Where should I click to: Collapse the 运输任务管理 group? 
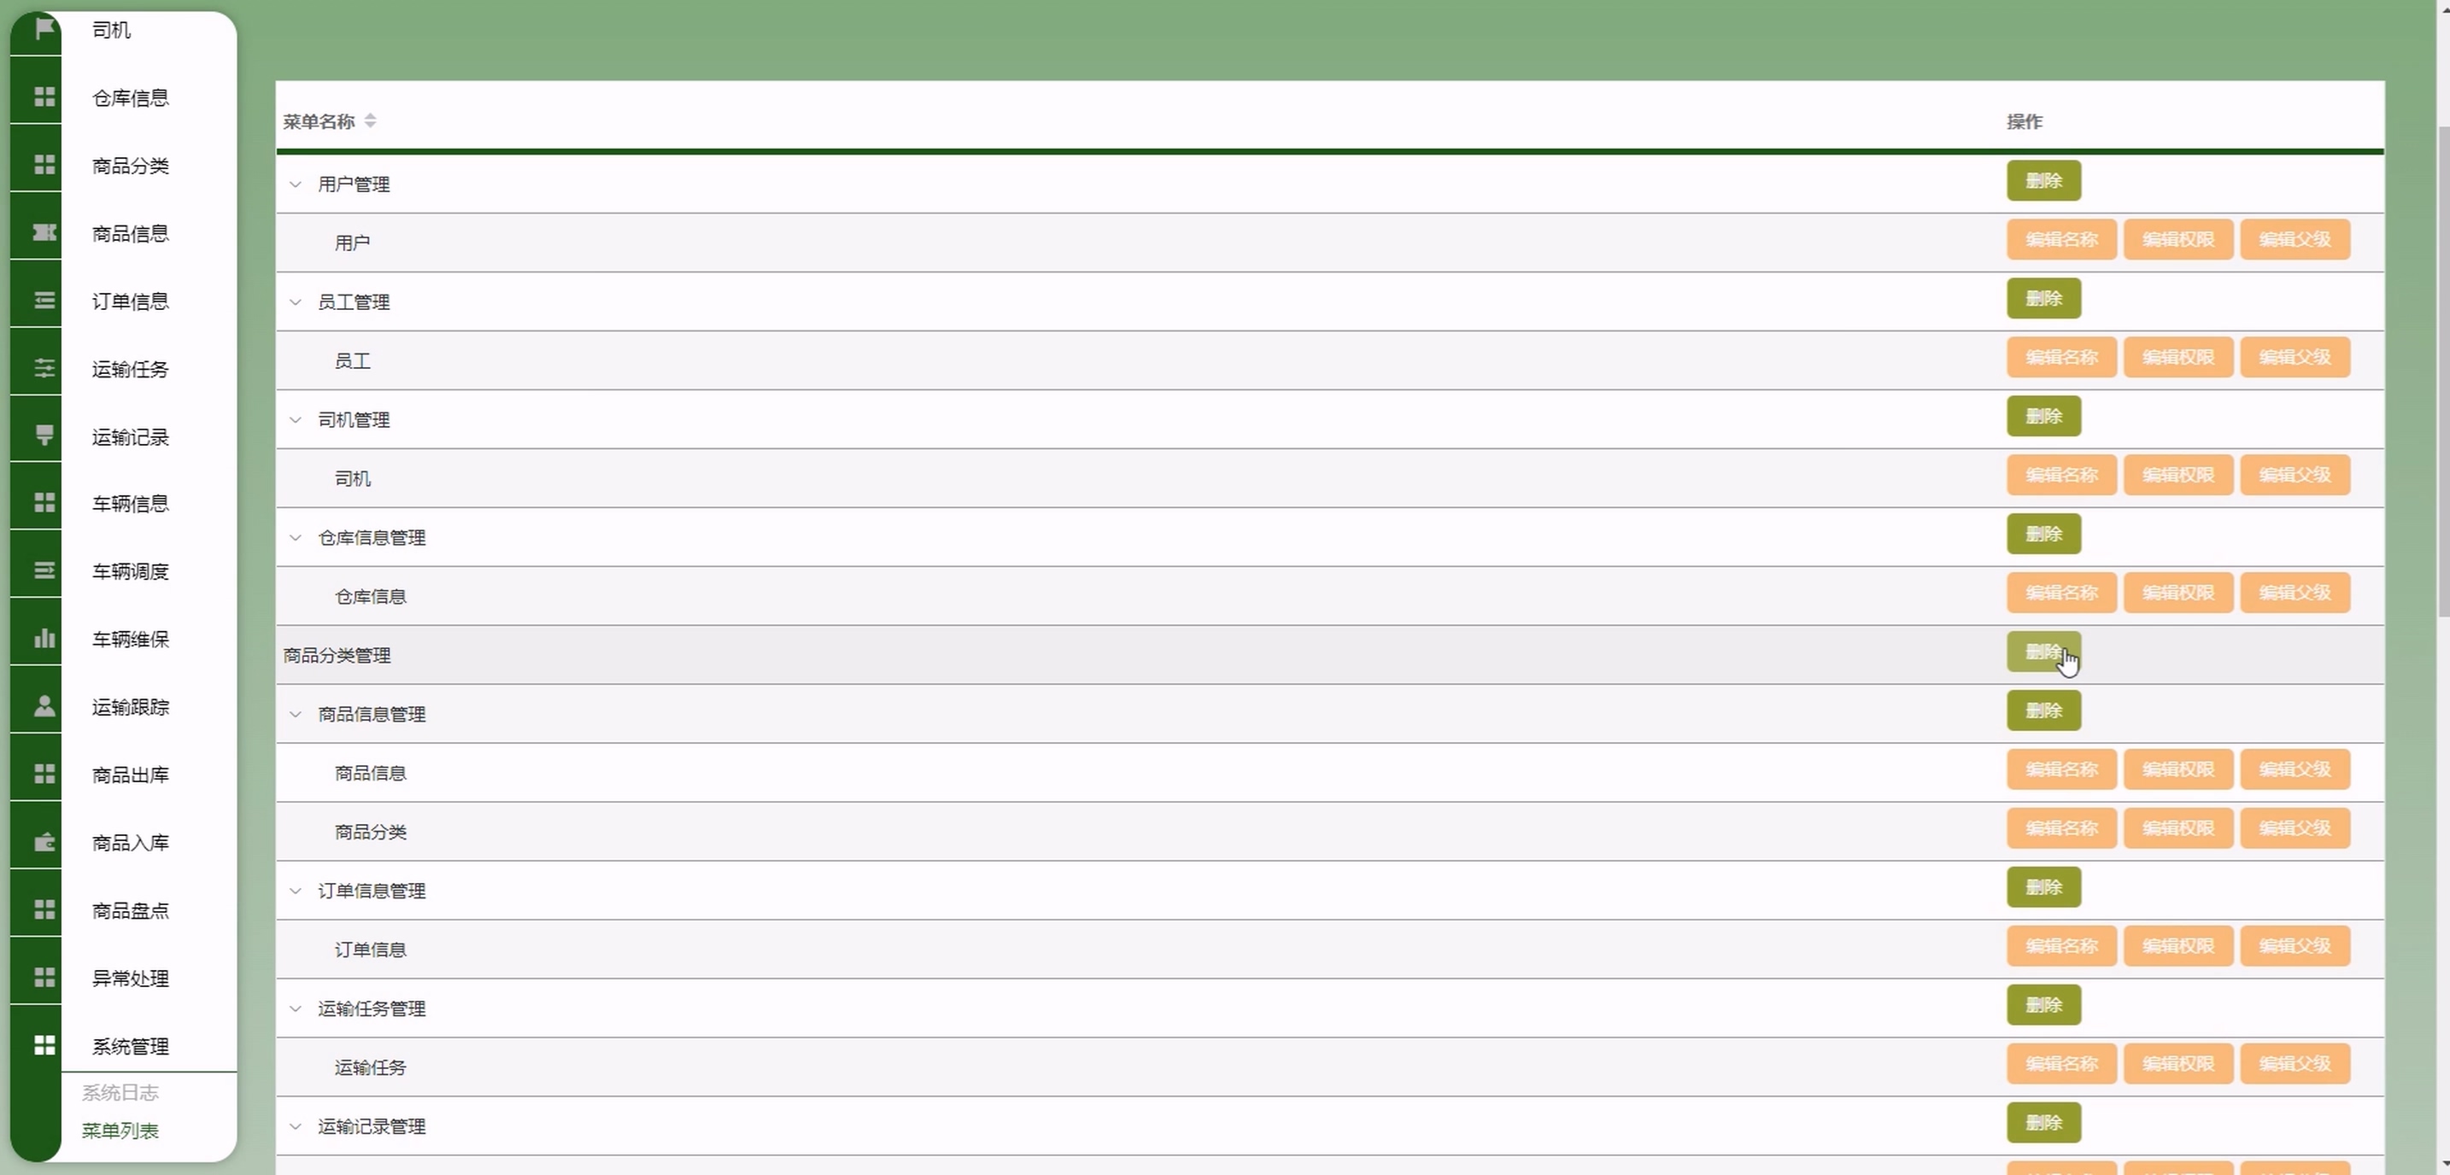pyautogui.click(x=296, y=1008)
